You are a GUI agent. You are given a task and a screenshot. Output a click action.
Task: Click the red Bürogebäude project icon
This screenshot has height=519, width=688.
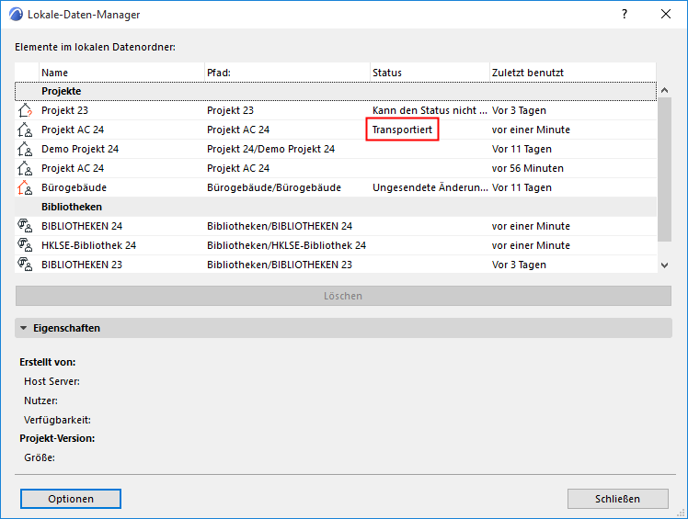point(25,187)
